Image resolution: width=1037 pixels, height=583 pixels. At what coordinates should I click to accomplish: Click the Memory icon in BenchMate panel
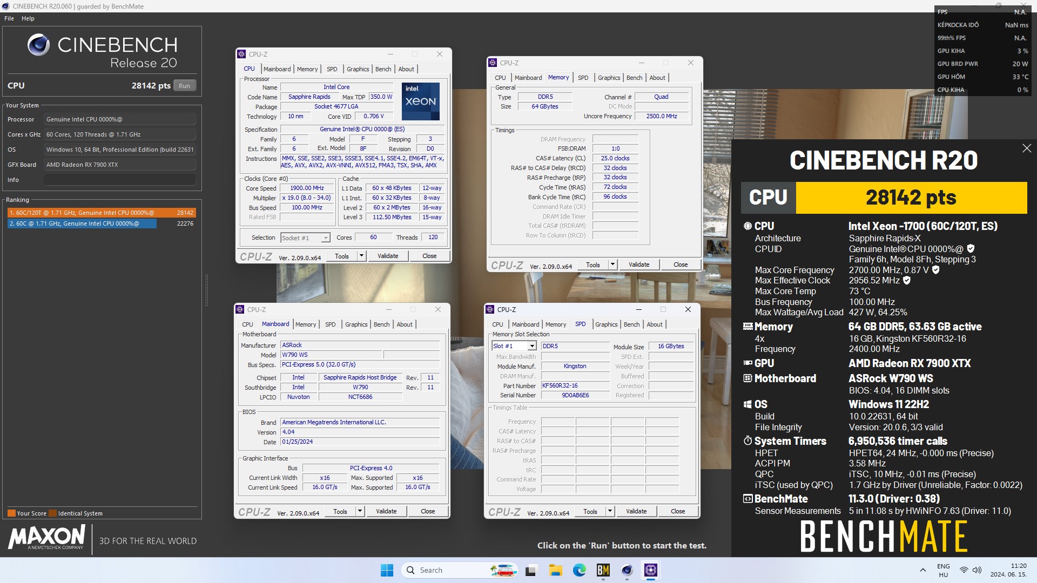point(748,327)
